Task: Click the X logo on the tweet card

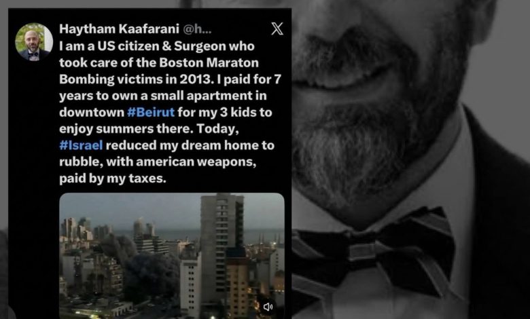Action: point(277,29)
